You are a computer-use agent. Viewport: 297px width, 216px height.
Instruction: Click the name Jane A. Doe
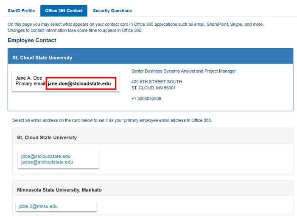(x=29, y=78)
